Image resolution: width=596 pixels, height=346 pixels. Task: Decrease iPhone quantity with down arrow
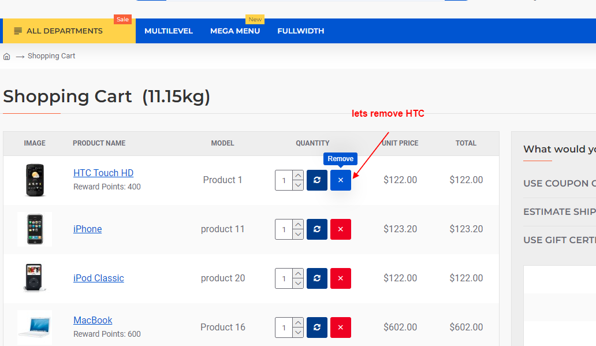pos(298,234)
